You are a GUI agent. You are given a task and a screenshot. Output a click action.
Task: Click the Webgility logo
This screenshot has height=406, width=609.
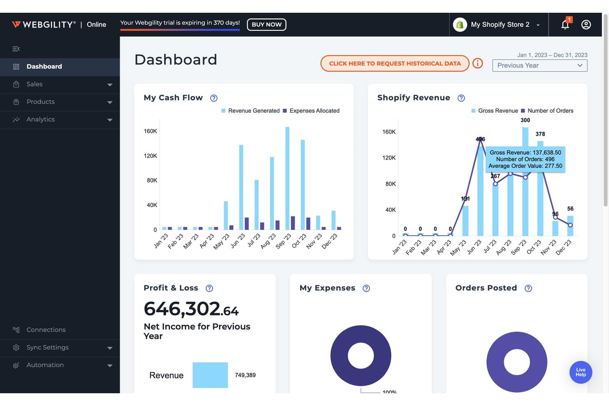pos(44,25)
